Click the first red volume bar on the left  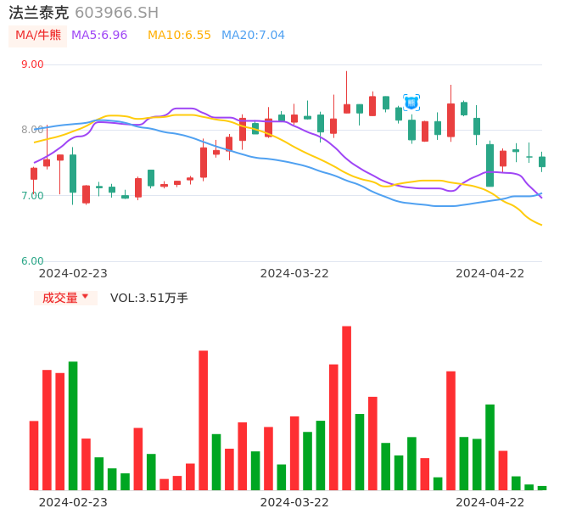click(x=34, y=455)
